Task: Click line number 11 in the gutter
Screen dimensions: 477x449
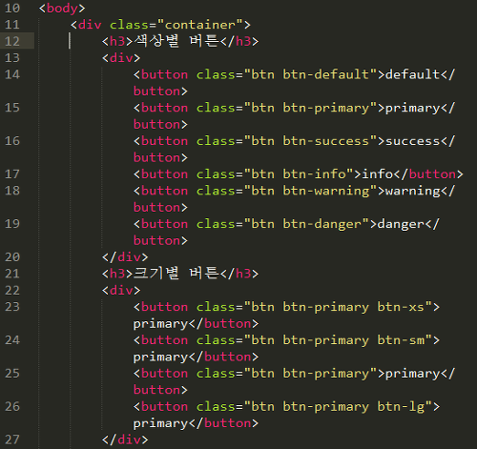Action: [x=12, y=25]
